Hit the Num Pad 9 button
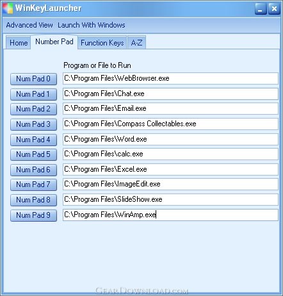This screenshot has width=283, height=296. (x=33, y=215)
